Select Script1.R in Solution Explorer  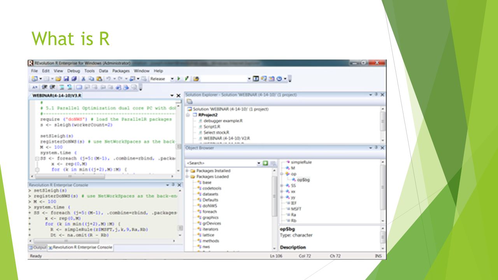coord(212,127)
